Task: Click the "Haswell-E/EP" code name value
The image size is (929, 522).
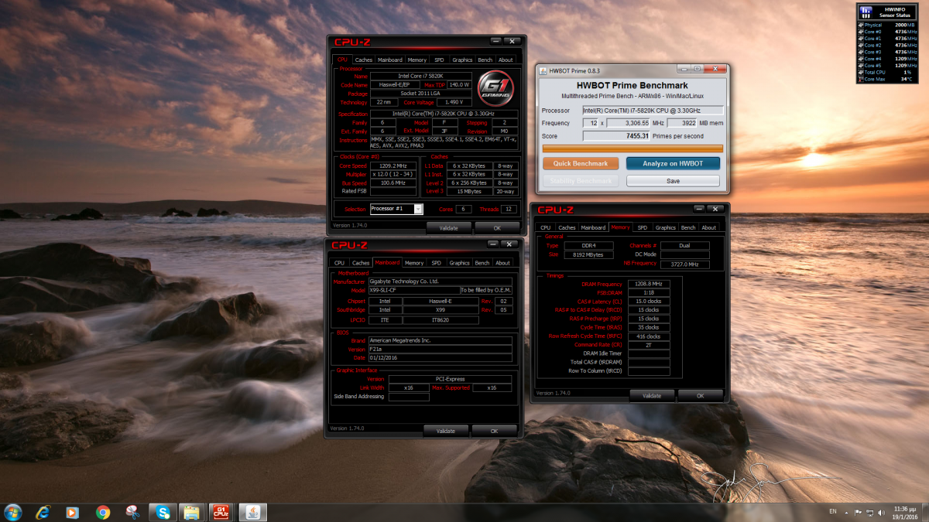Action: [x=395, y=85]
